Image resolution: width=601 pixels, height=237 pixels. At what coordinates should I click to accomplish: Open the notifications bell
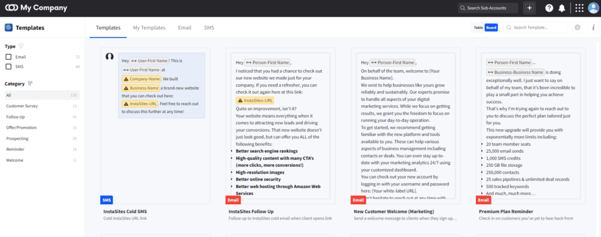562,8
